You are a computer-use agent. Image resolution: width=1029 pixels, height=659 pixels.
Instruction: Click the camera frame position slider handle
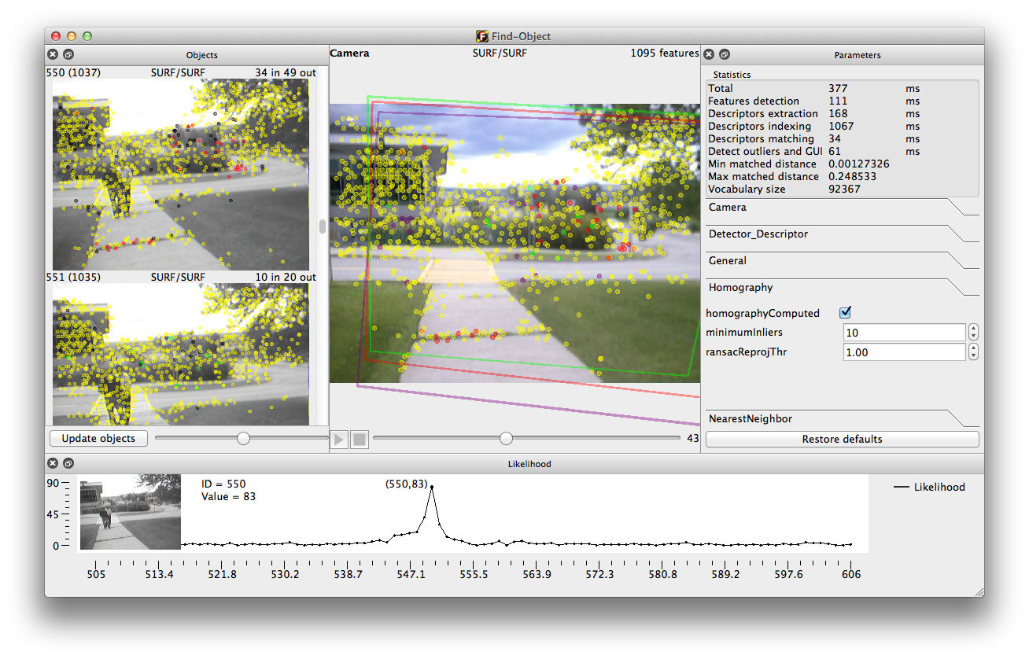pos(506,439)
